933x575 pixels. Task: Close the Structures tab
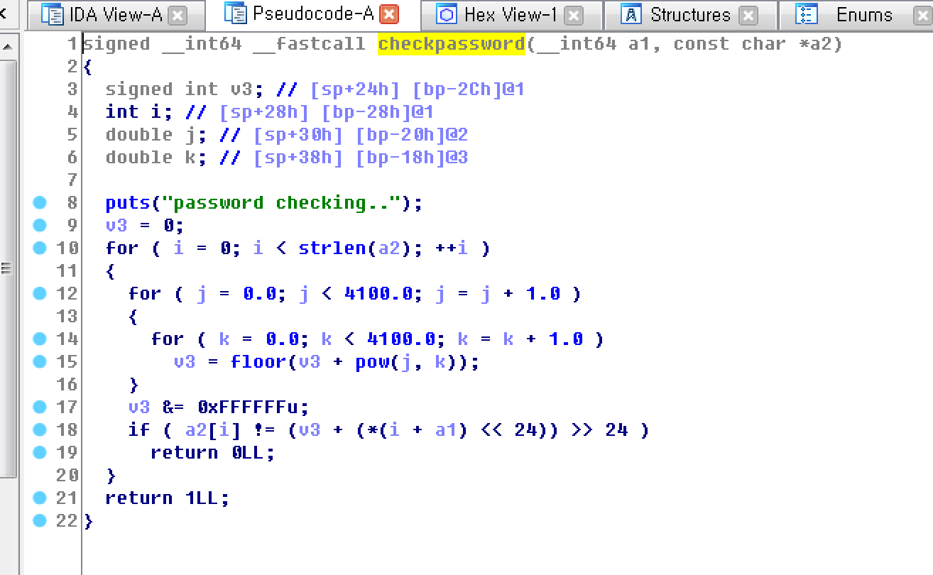(x=748, y=16)
